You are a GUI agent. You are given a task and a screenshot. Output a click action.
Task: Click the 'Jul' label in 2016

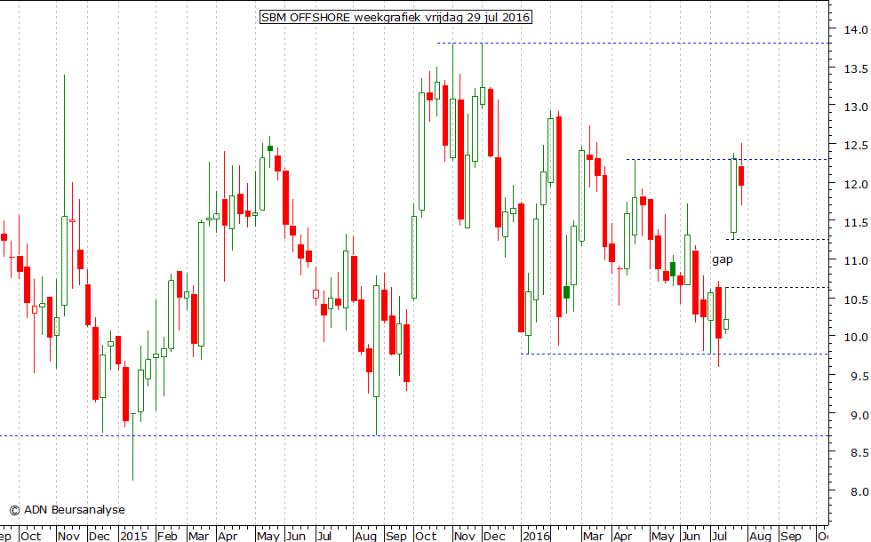(719, 536)
